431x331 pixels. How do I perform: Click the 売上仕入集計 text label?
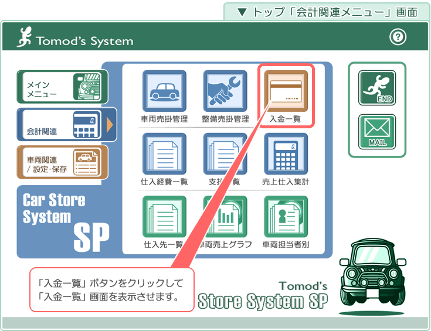click(286, 182)
